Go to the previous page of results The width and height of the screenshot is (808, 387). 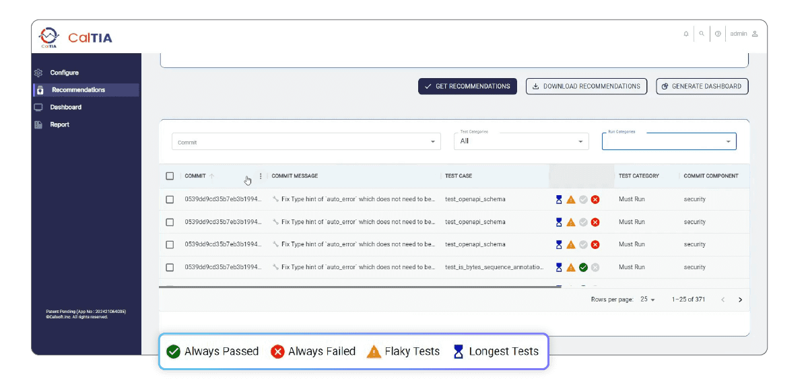tap(723, 300)
